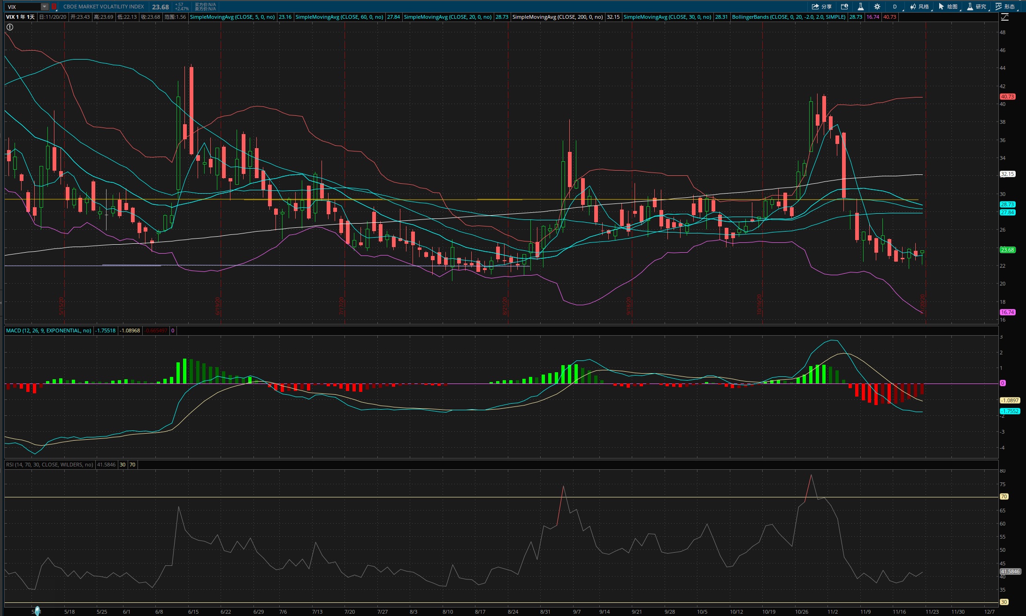Click the time axis scroll icon at bottom-left

pyautogui.click(x=37, y=611)
